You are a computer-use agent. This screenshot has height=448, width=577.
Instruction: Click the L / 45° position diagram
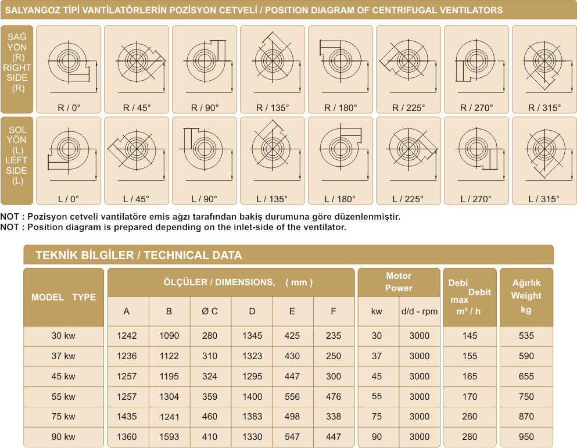point(137,161)
